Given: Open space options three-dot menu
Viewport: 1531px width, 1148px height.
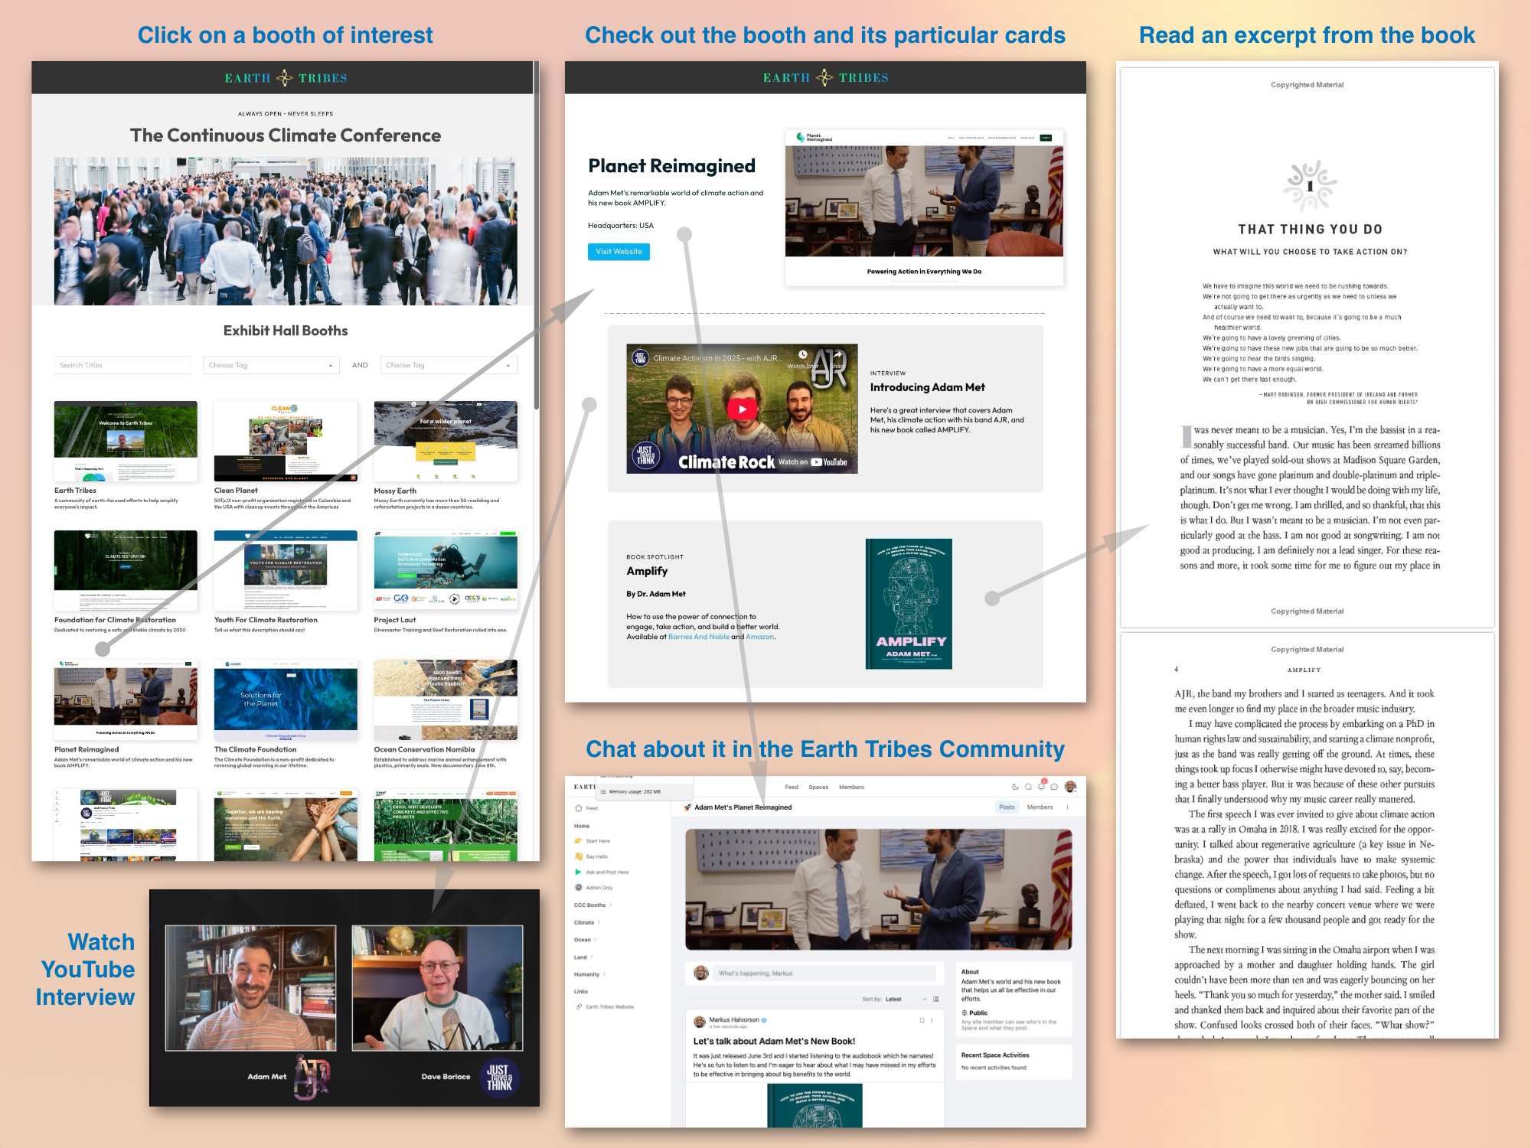Looking at the screenshot, I should [1067, 807].
